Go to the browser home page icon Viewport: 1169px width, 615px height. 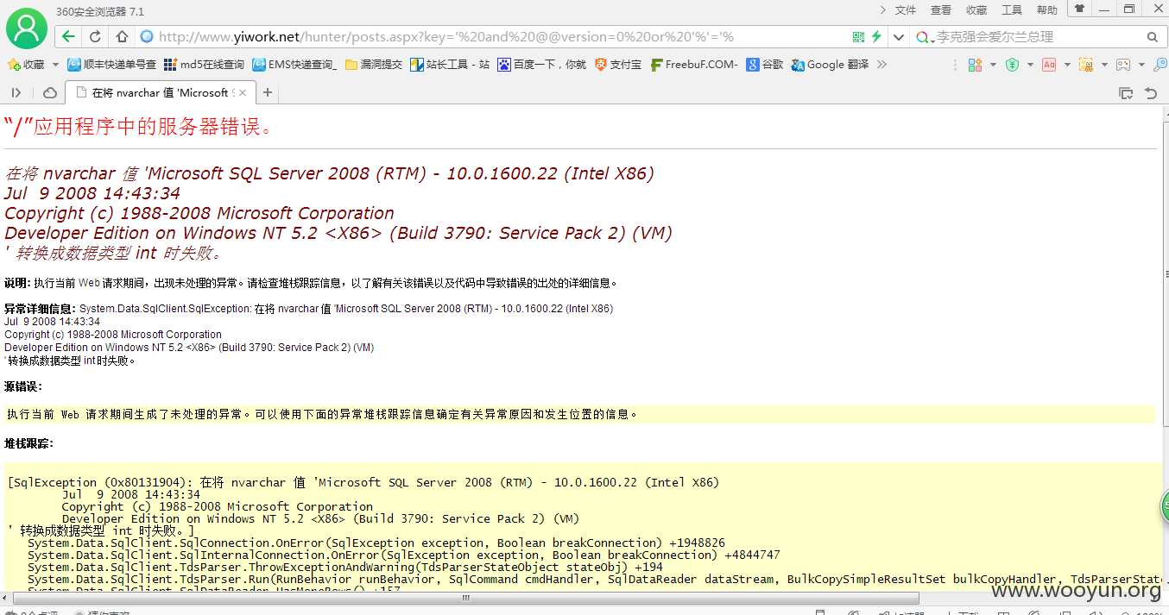coord(122,37)
